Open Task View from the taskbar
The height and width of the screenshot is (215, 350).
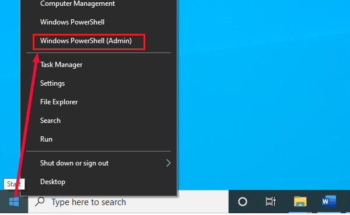click(x=270, y=202)
